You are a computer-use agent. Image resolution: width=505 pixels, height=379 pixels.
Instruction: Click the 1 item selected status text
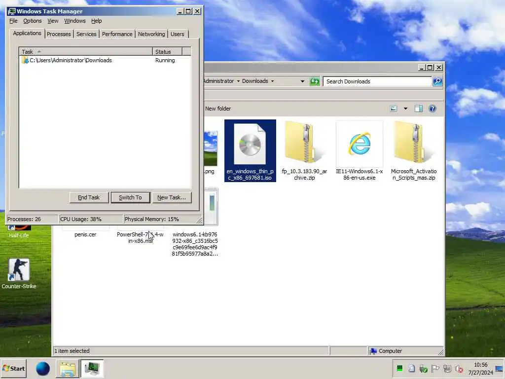point(72,351)
